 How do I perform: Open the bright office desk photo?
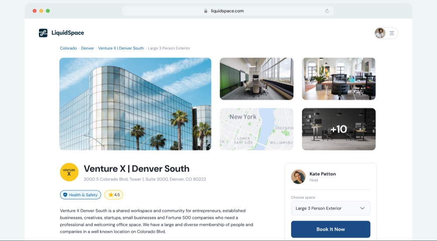pos(339,79)
